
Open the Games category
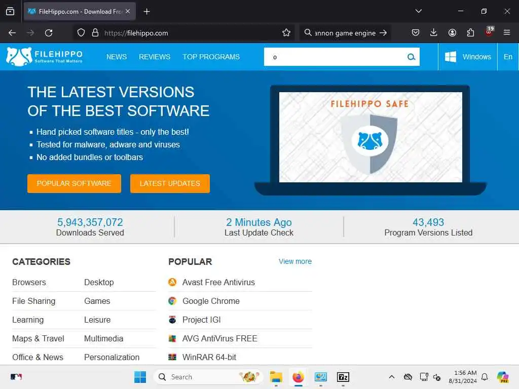(97, 301)
